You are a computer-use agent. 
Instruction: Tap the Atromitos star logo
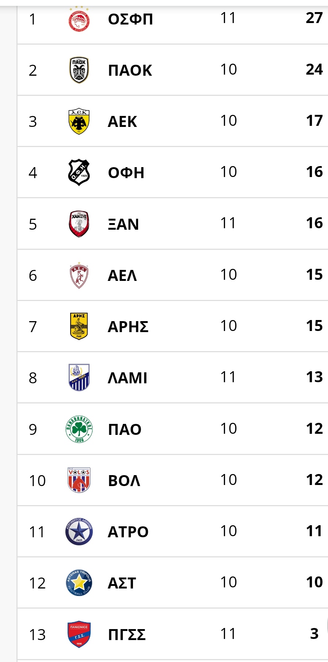[x=79, y=531]
